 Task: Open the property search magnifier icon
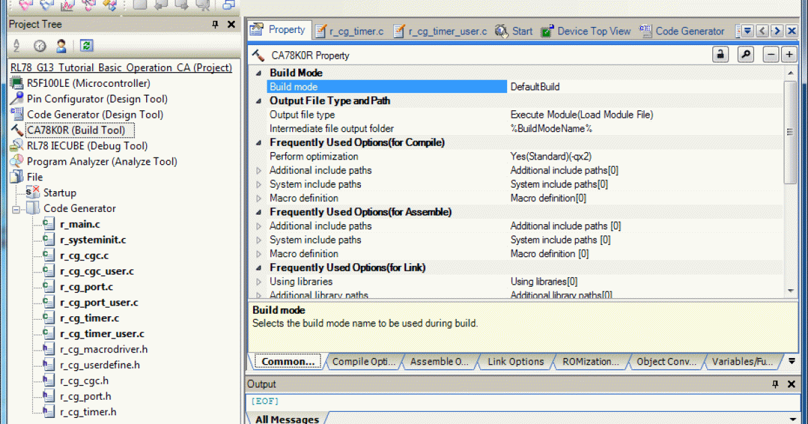[745, 53]
